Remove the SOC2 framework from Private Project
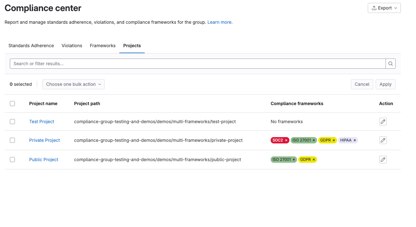Image resolution: width=416 pixels, height=227 pixels. pos(286,140)
